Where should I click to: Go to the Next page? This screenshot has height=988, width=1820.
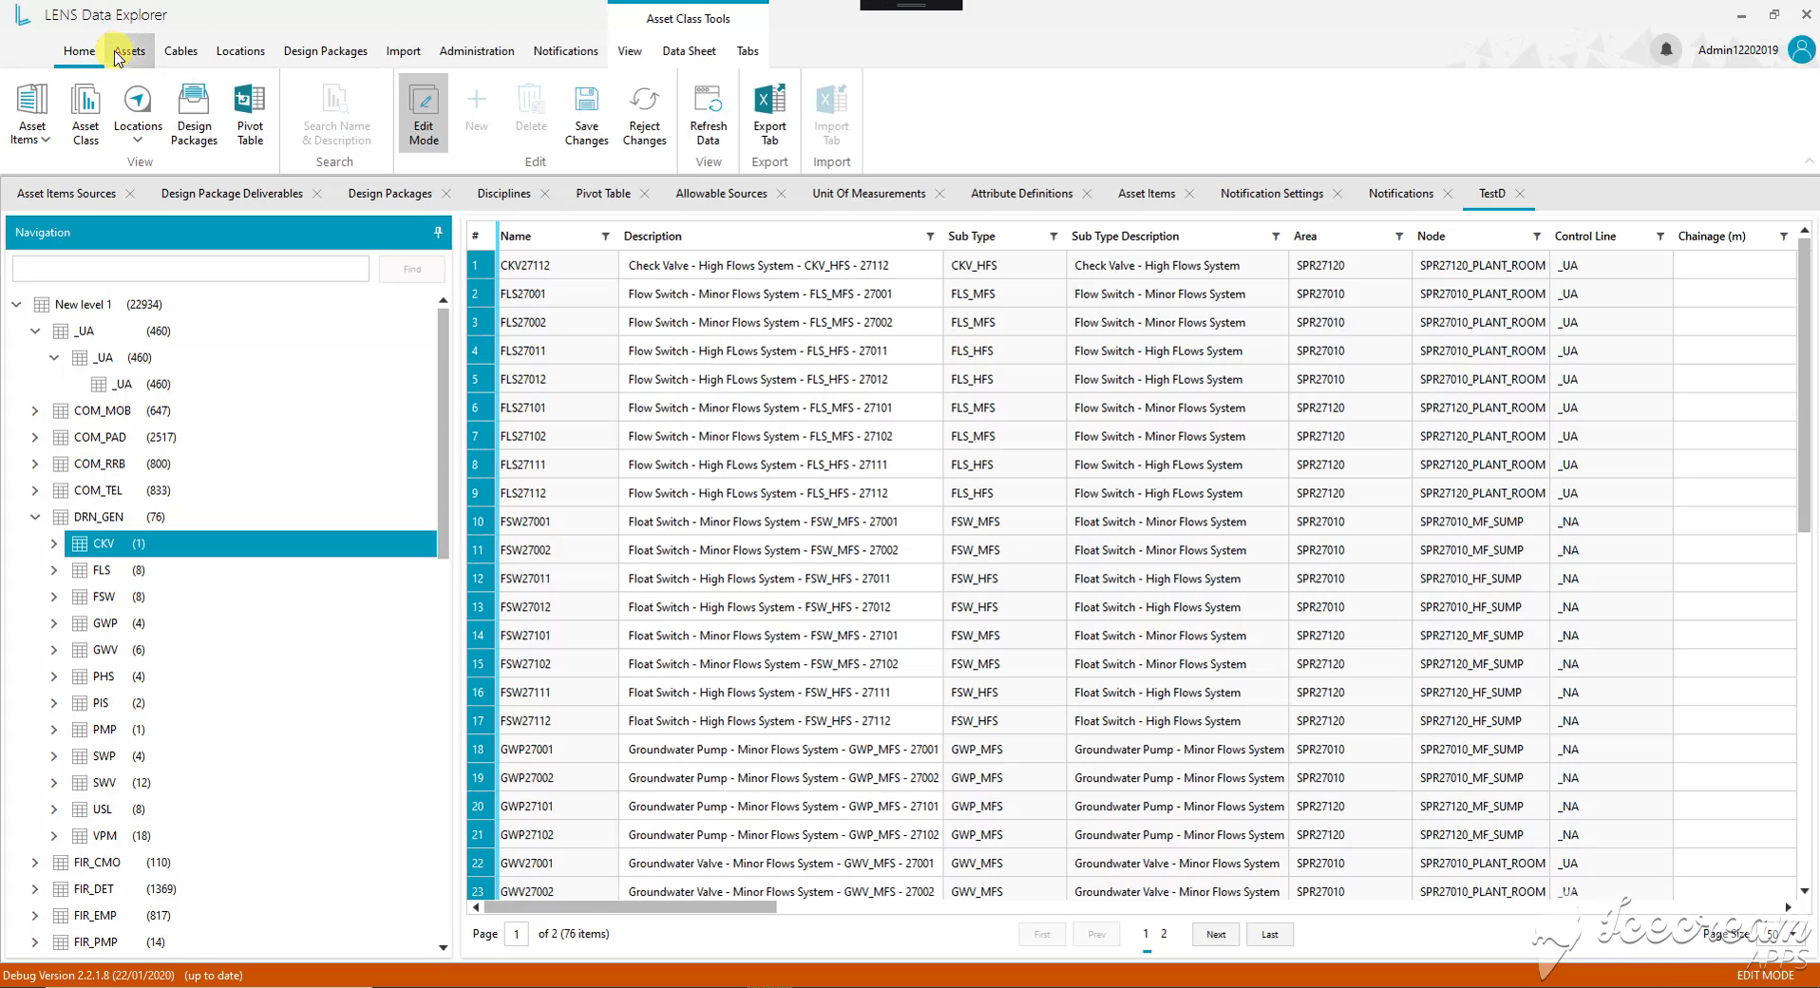tap(1216, 935)
